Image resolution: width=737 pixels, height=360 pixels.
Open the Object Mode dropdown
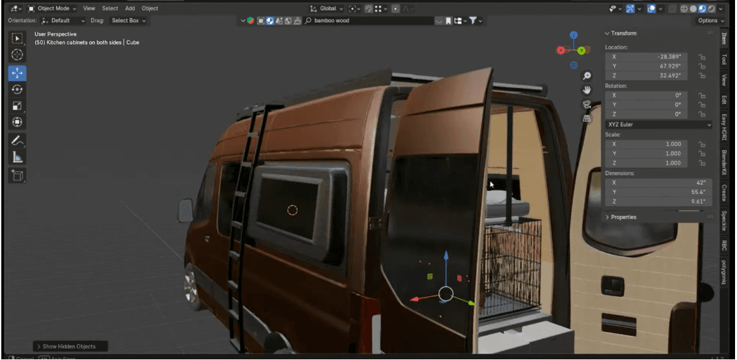[x=51, y=8]
